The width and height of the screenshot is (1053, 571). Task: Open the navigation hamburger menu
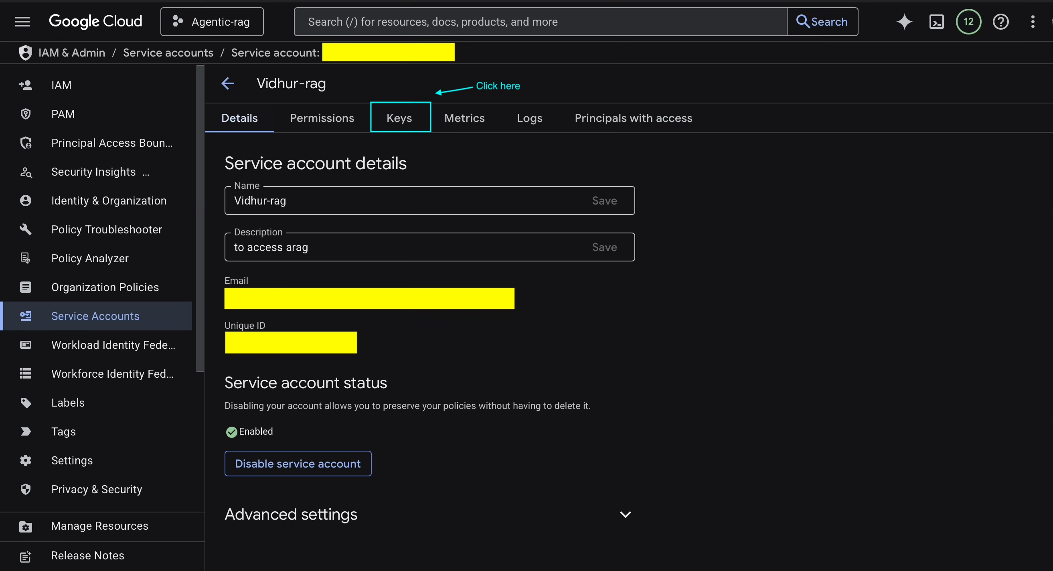point(22,21)
